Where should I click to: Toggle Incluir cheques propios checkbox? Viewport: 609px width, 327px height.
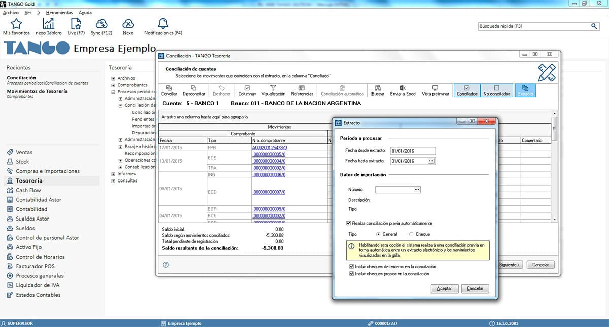coord(352,274)
